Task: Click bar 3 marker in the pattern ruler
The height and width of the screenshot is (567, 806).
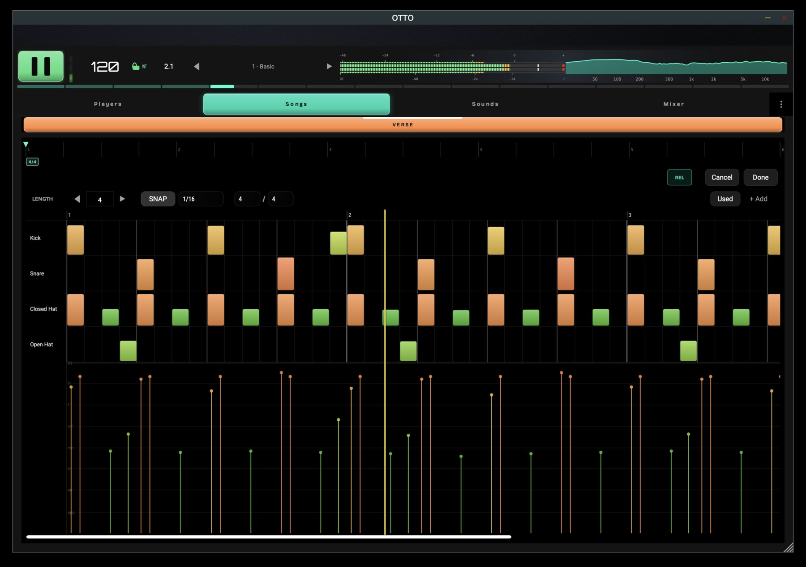Action: click(630, 215)
